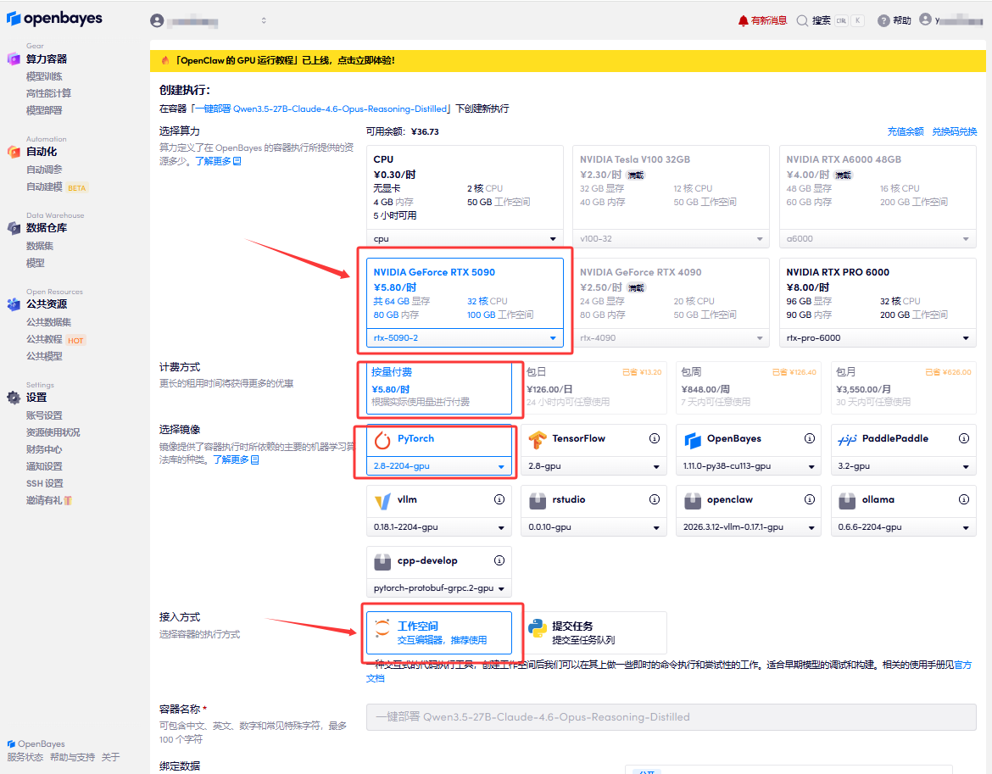The height and width of the screenshot is (774, 992).
Task: Open the help question-mark icon
Action: [x=883, y=21]
